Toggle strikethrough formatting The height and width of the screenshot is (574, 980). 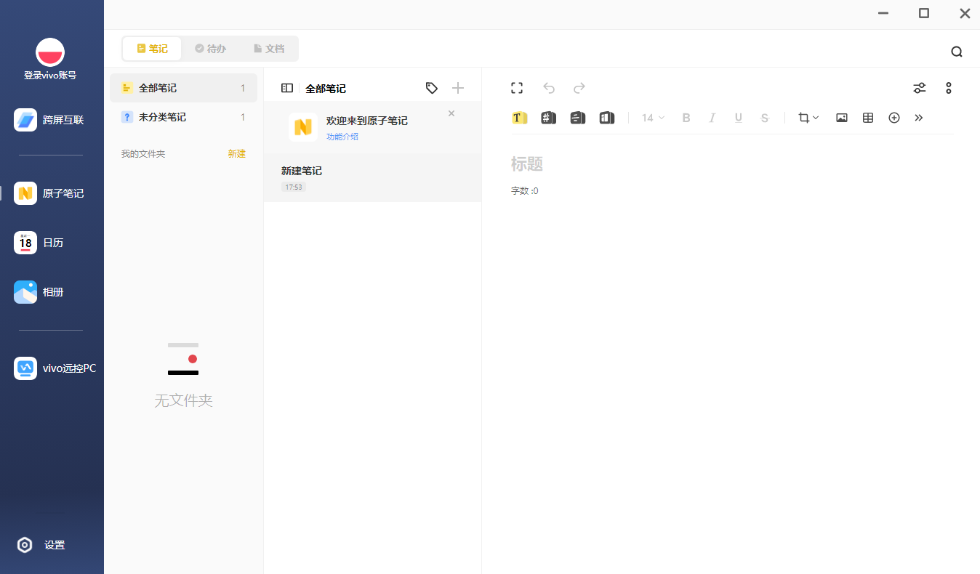point(765,118)
